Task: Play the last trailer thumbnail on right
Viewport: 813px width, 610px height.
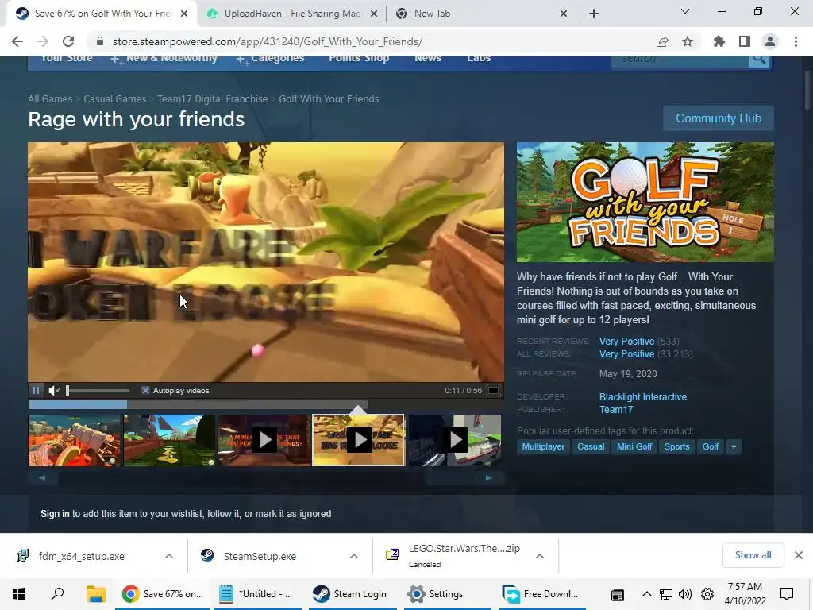Action: coord(455,440)
